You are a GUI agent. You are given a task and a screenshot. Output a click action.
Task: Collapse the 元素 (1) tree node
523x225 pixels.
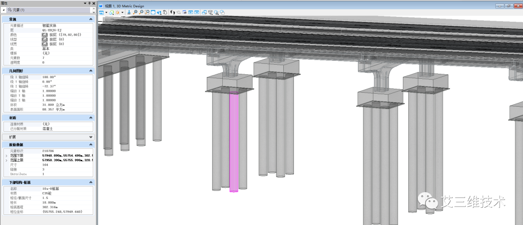tap(4, 10)
